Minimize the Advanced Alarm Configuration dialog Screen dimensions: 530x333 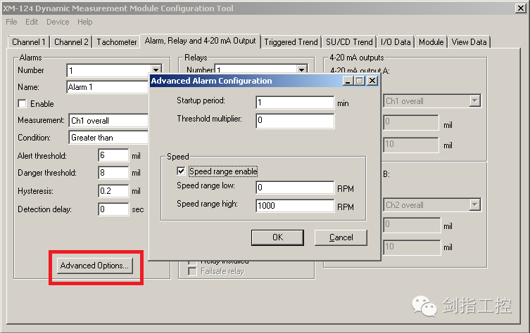pos(348,81)
